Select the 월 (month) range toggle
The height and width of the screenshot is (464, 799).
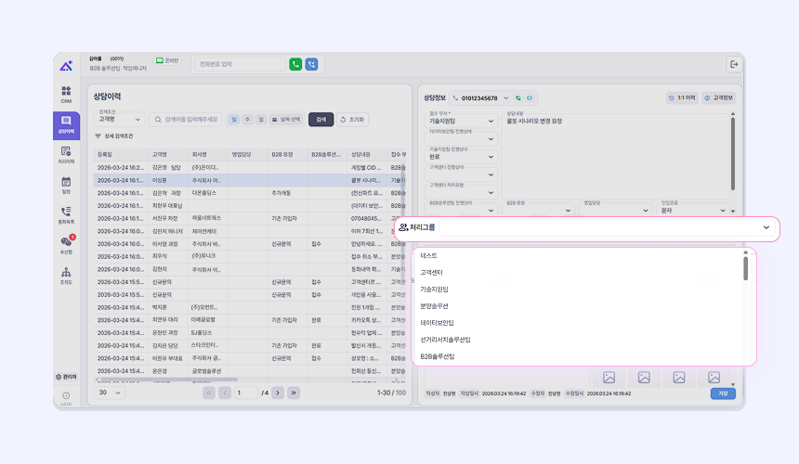coord(261,120)
